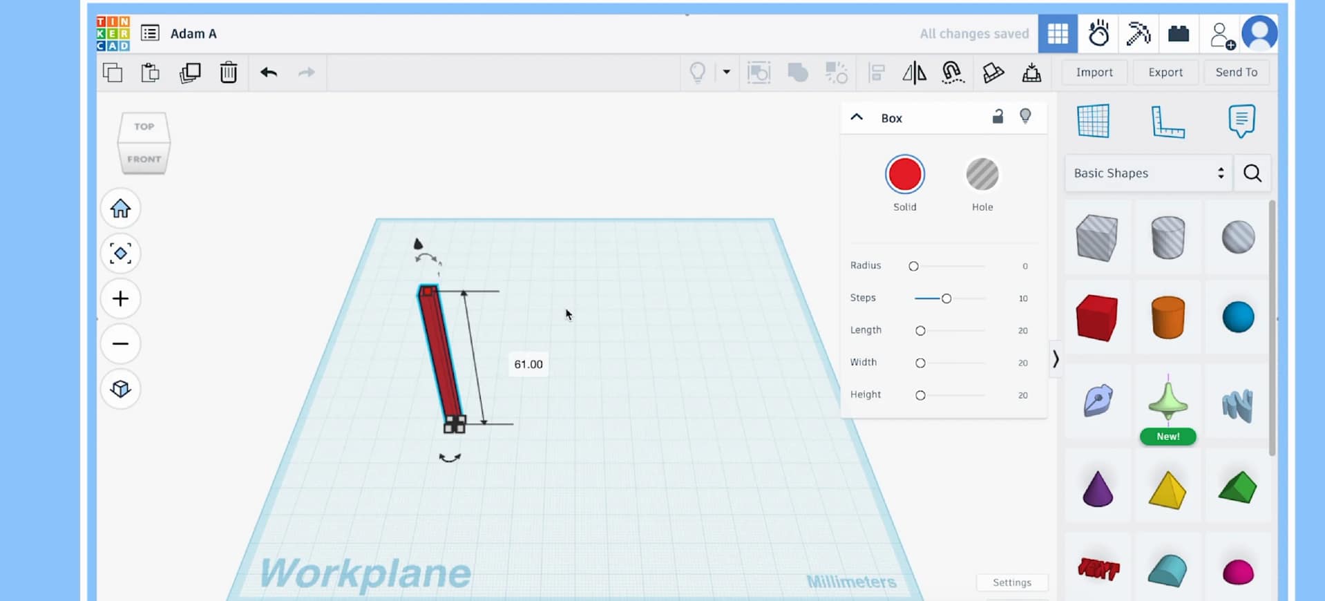
Task: Open the Basic Shapes dropdown
Action: click(1148, 173)
